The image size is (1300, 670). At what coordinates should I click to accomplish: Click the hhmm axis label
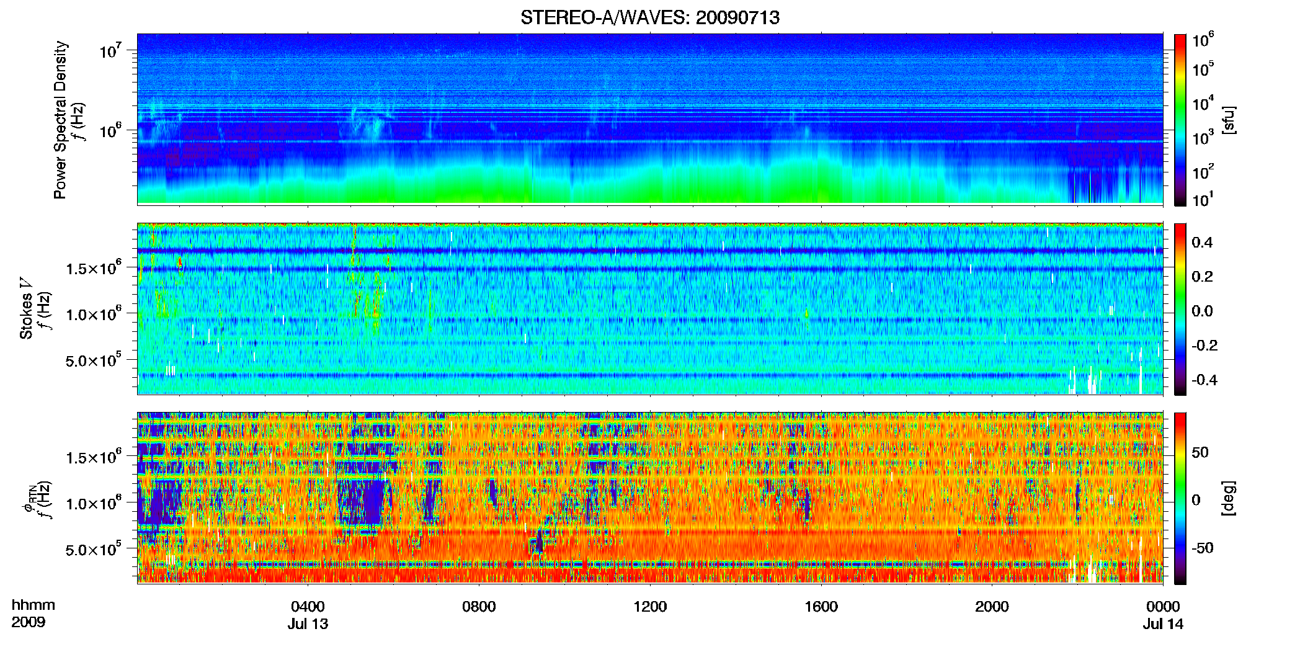[x=33, y=605]
